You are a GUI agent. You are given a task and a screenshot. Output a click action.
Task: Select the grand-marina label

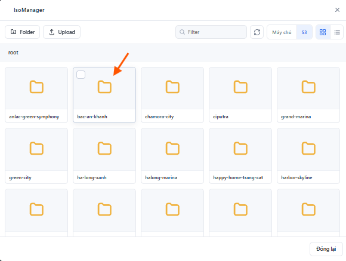296,116
